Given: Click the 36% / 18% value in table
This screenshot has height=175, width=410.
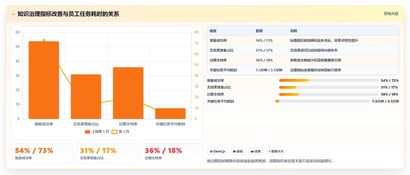Looking at the screenshot, I should (264, 60).
